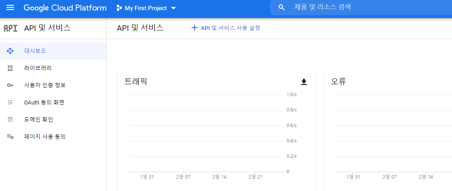Go to OAuth 동의 화면 page
Screen dimensions: 452x191
pos(44,103)
